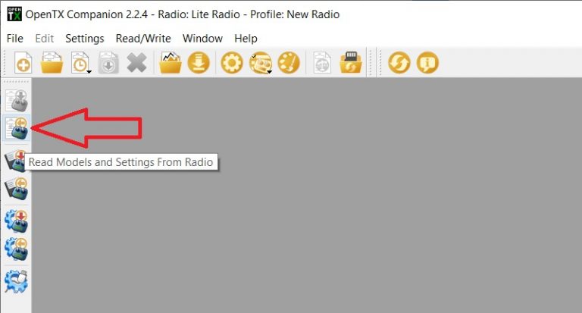582x313 pixels.
Task: Open the Read/Write menu
Action: pyautogui.click(x=143, y=38)
